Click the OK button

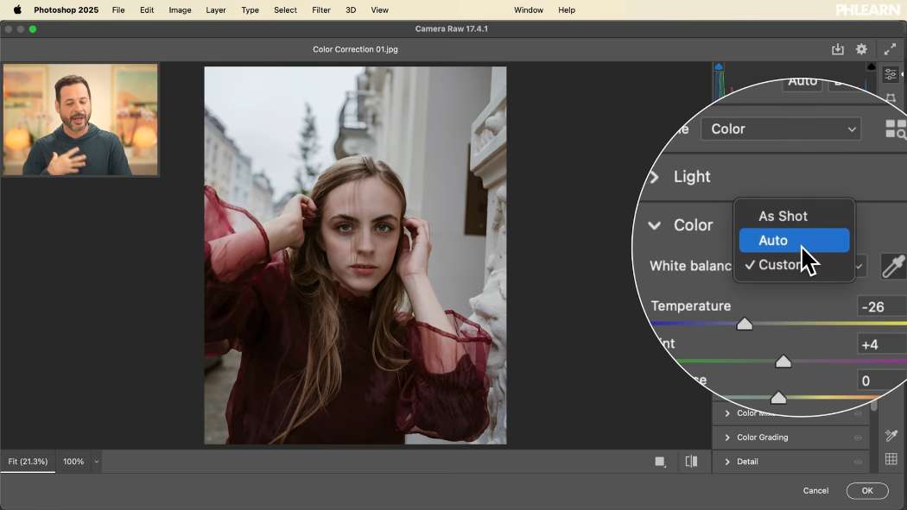[x=867, y=490]
